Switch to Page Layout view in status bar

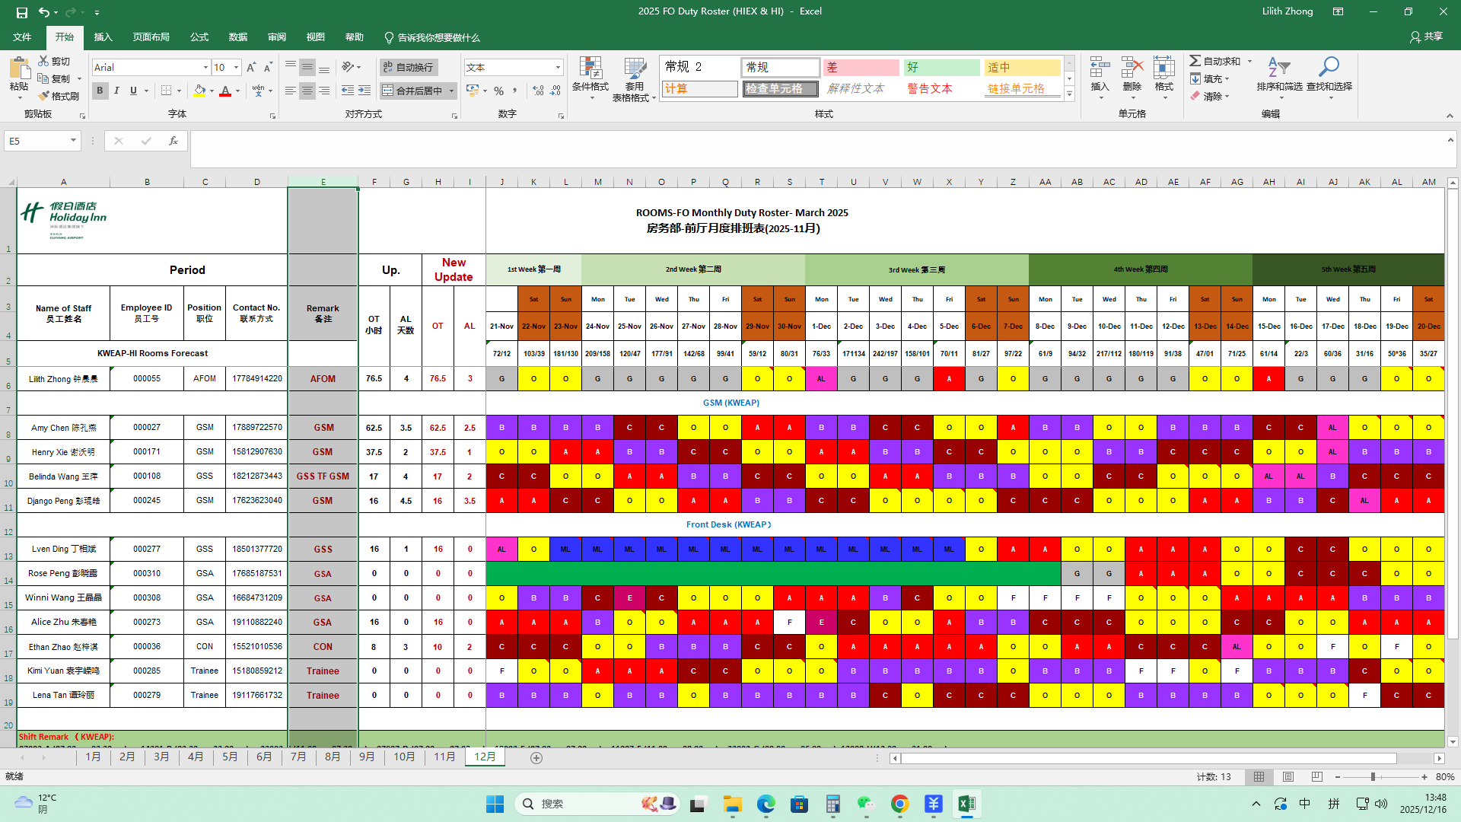[1288, 777]
